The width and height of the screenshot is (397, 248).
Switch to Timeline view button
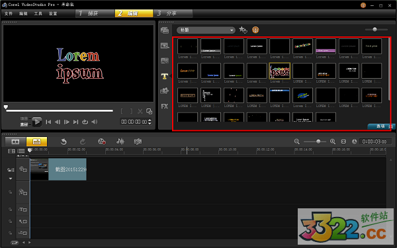tap(36, 142)
